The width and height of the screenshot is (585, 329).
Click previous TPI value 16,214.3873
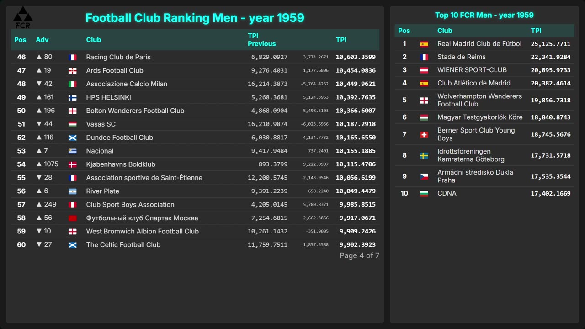268,84
